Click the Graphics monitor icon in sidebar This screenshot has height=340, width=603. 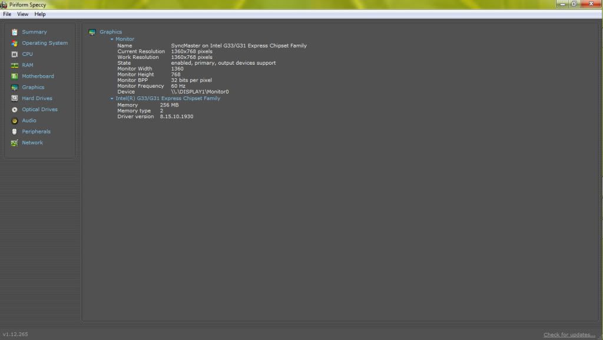(15, 88)
